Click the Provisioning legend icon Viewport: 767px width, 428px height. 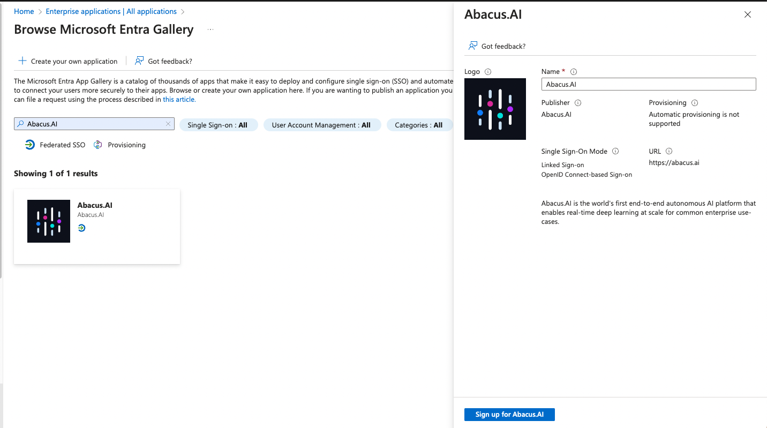98,145
